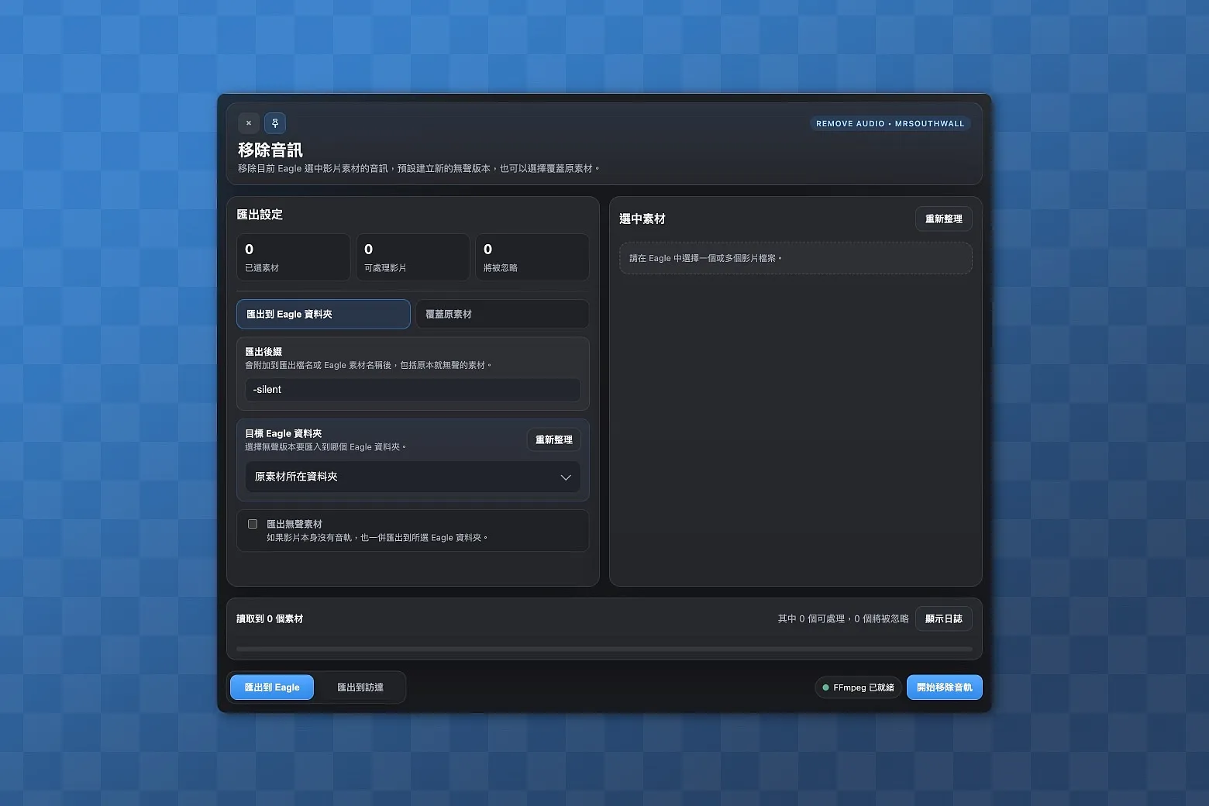Open the log with 顯示日誌

943,618
